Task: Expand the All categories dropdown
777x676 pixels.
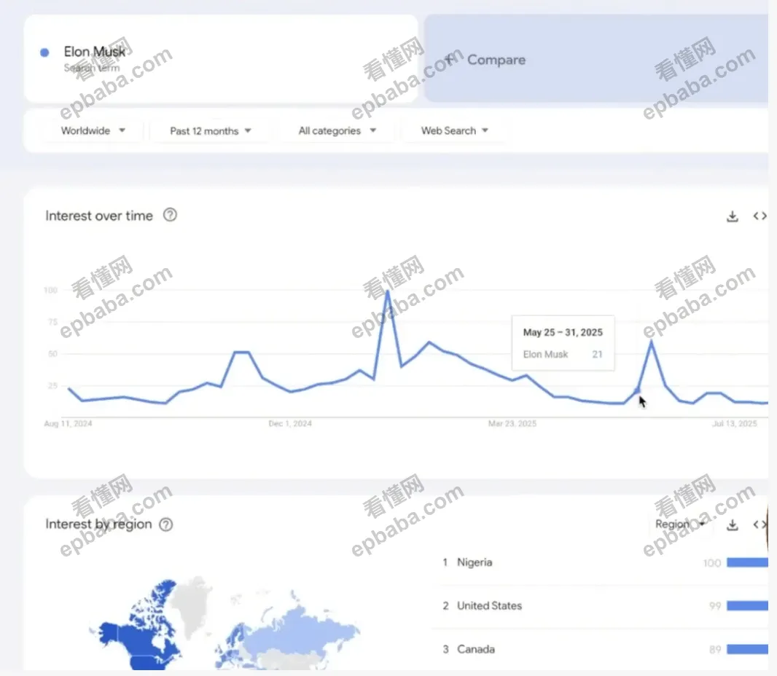Action: 337,131
